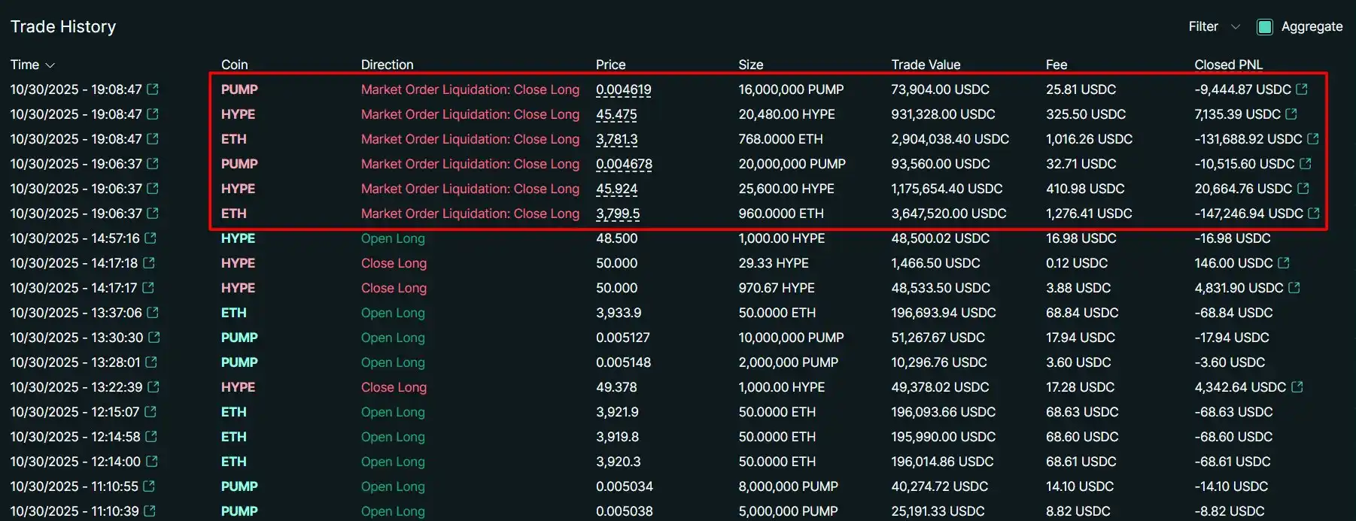1356x521 pixels.
Task: Click share icon beside 7,135.39 USDC PNL
Action: tap(1291, 114)
